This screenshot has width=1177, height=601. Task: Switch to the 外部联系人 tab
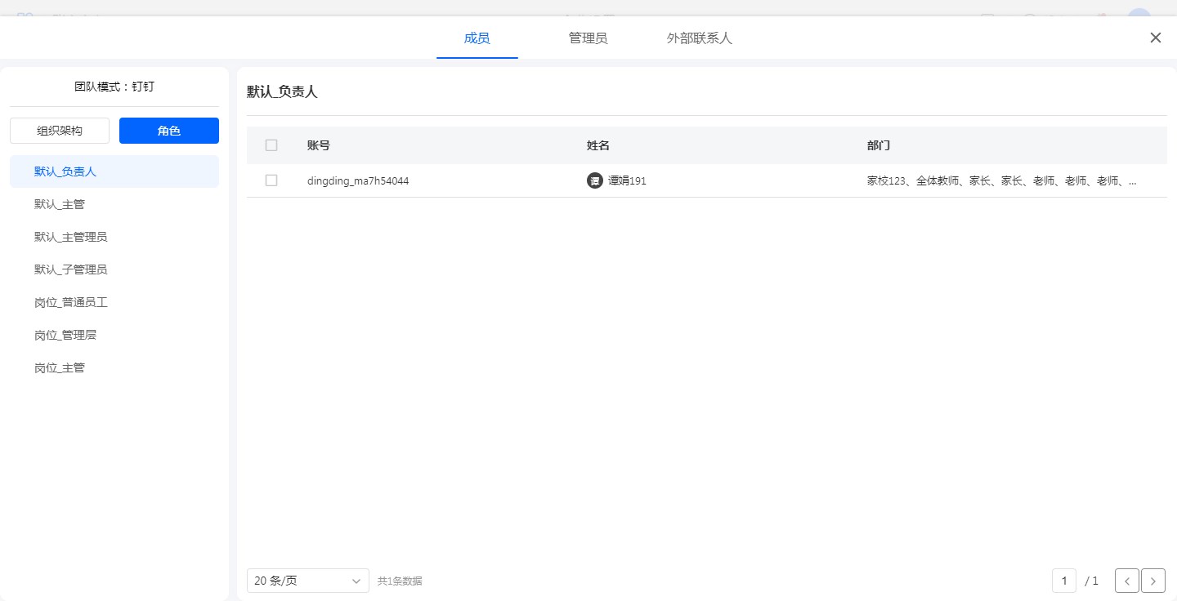click(x=699, y=38)
